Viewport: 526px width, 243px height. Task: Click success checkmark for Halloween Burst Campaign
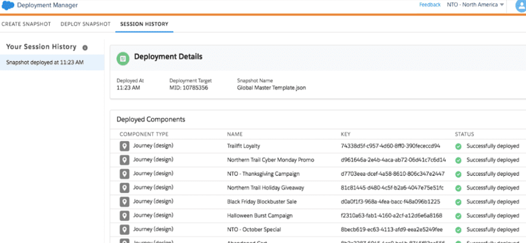pos(458,216)
